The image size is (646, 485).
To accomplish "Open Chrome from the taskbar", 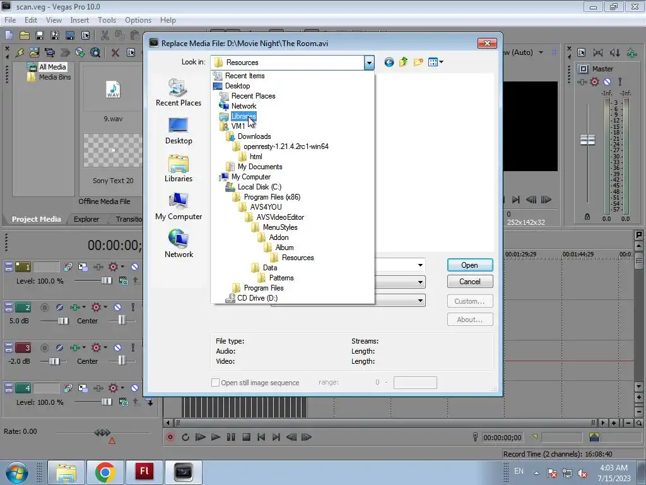I will click(105, 472).
